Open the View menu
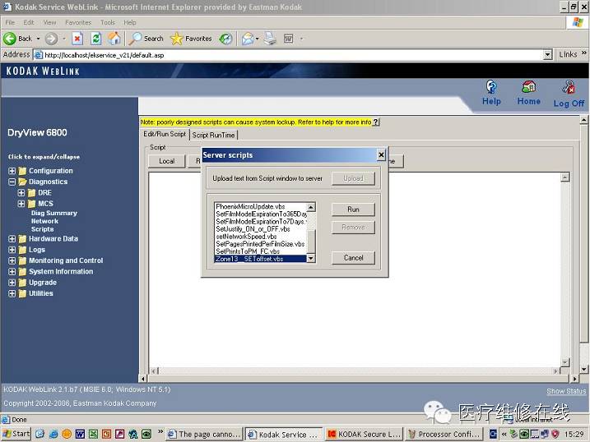The image size is (590, 442). 49,22
